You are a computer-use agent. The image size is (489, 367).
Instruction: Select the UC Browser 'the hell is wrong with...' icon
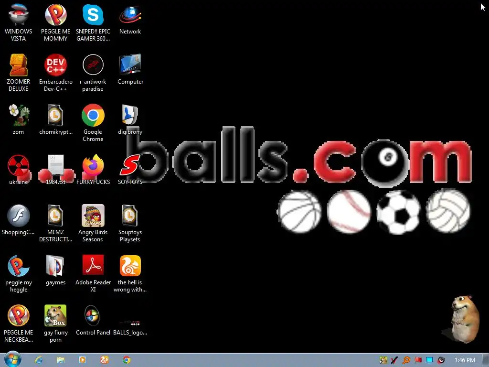point(130,274)
